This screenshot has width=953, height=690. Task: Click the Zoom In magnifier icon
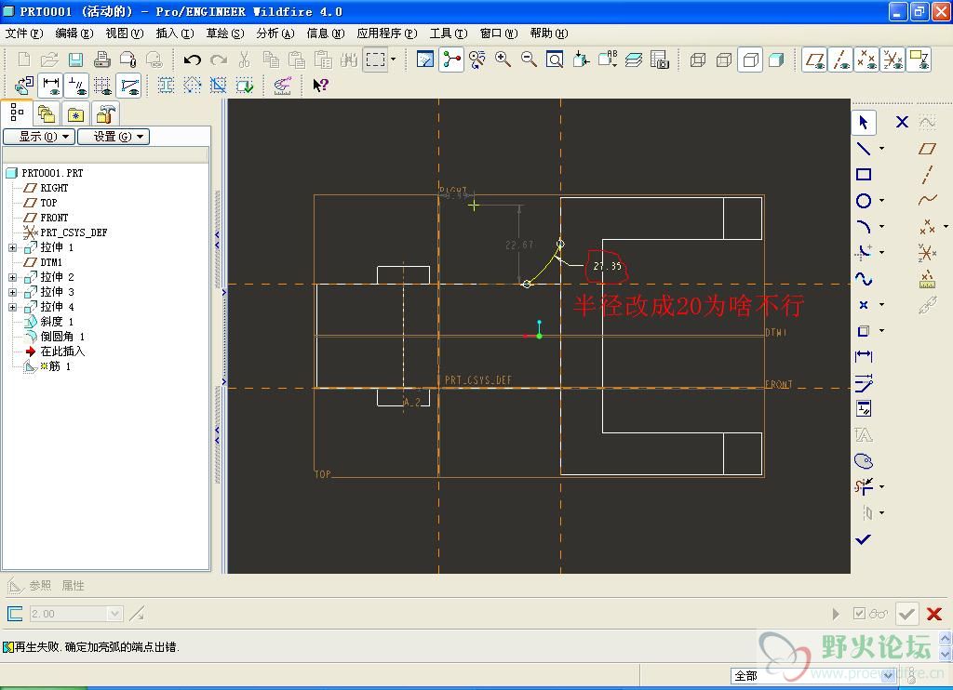click(x=503, y=60)
